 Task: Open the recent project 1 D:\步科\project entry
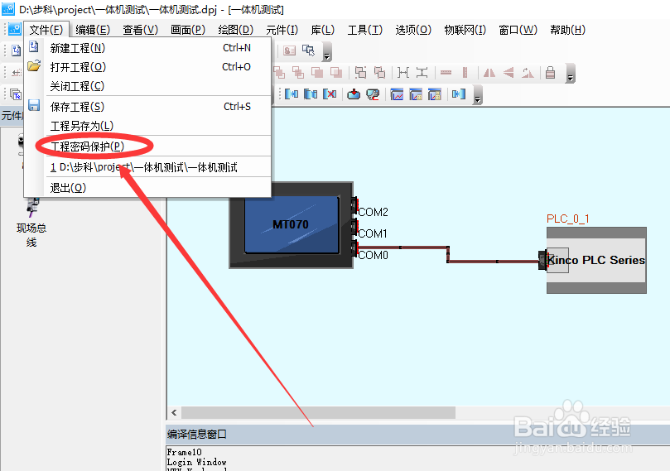[x=147, y=167]
